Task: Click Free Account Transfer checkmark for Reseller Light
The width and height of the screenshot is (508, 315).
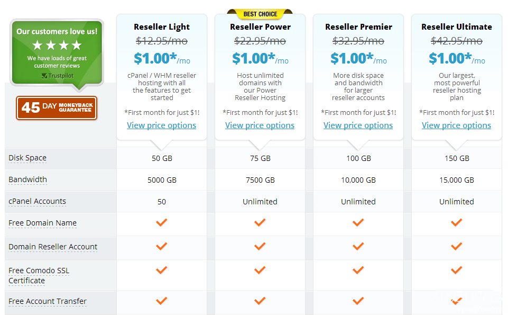Action: (162, 301)
